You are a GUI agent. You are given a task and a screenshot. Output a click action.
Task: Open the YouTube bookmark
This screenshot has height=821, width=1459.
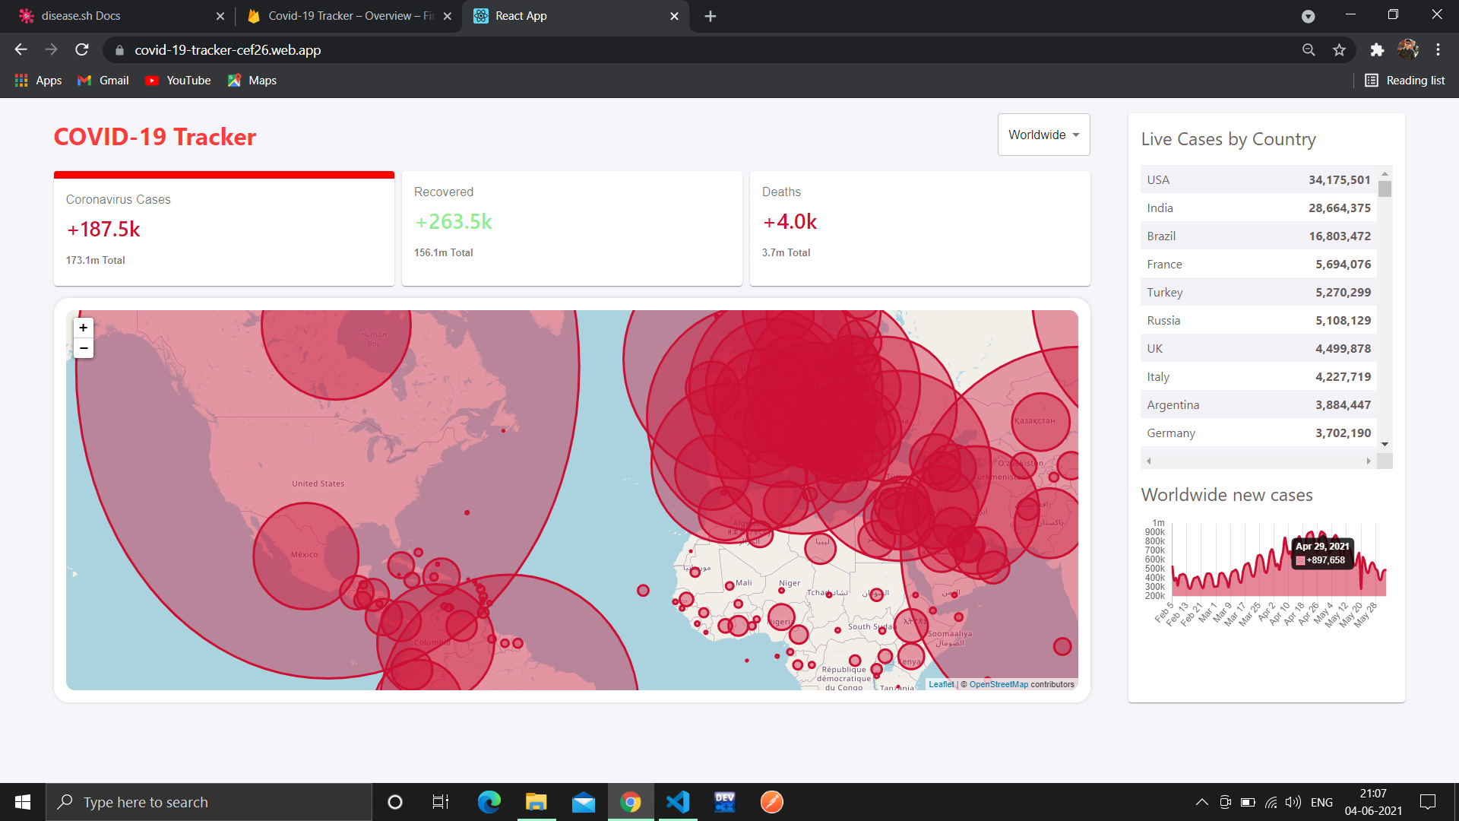(178, 81)
